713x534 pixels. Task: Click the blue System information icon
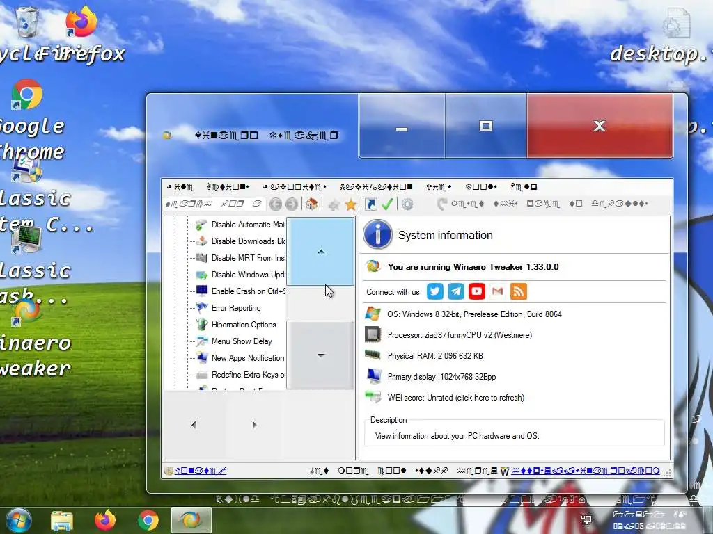click(377, 234)
